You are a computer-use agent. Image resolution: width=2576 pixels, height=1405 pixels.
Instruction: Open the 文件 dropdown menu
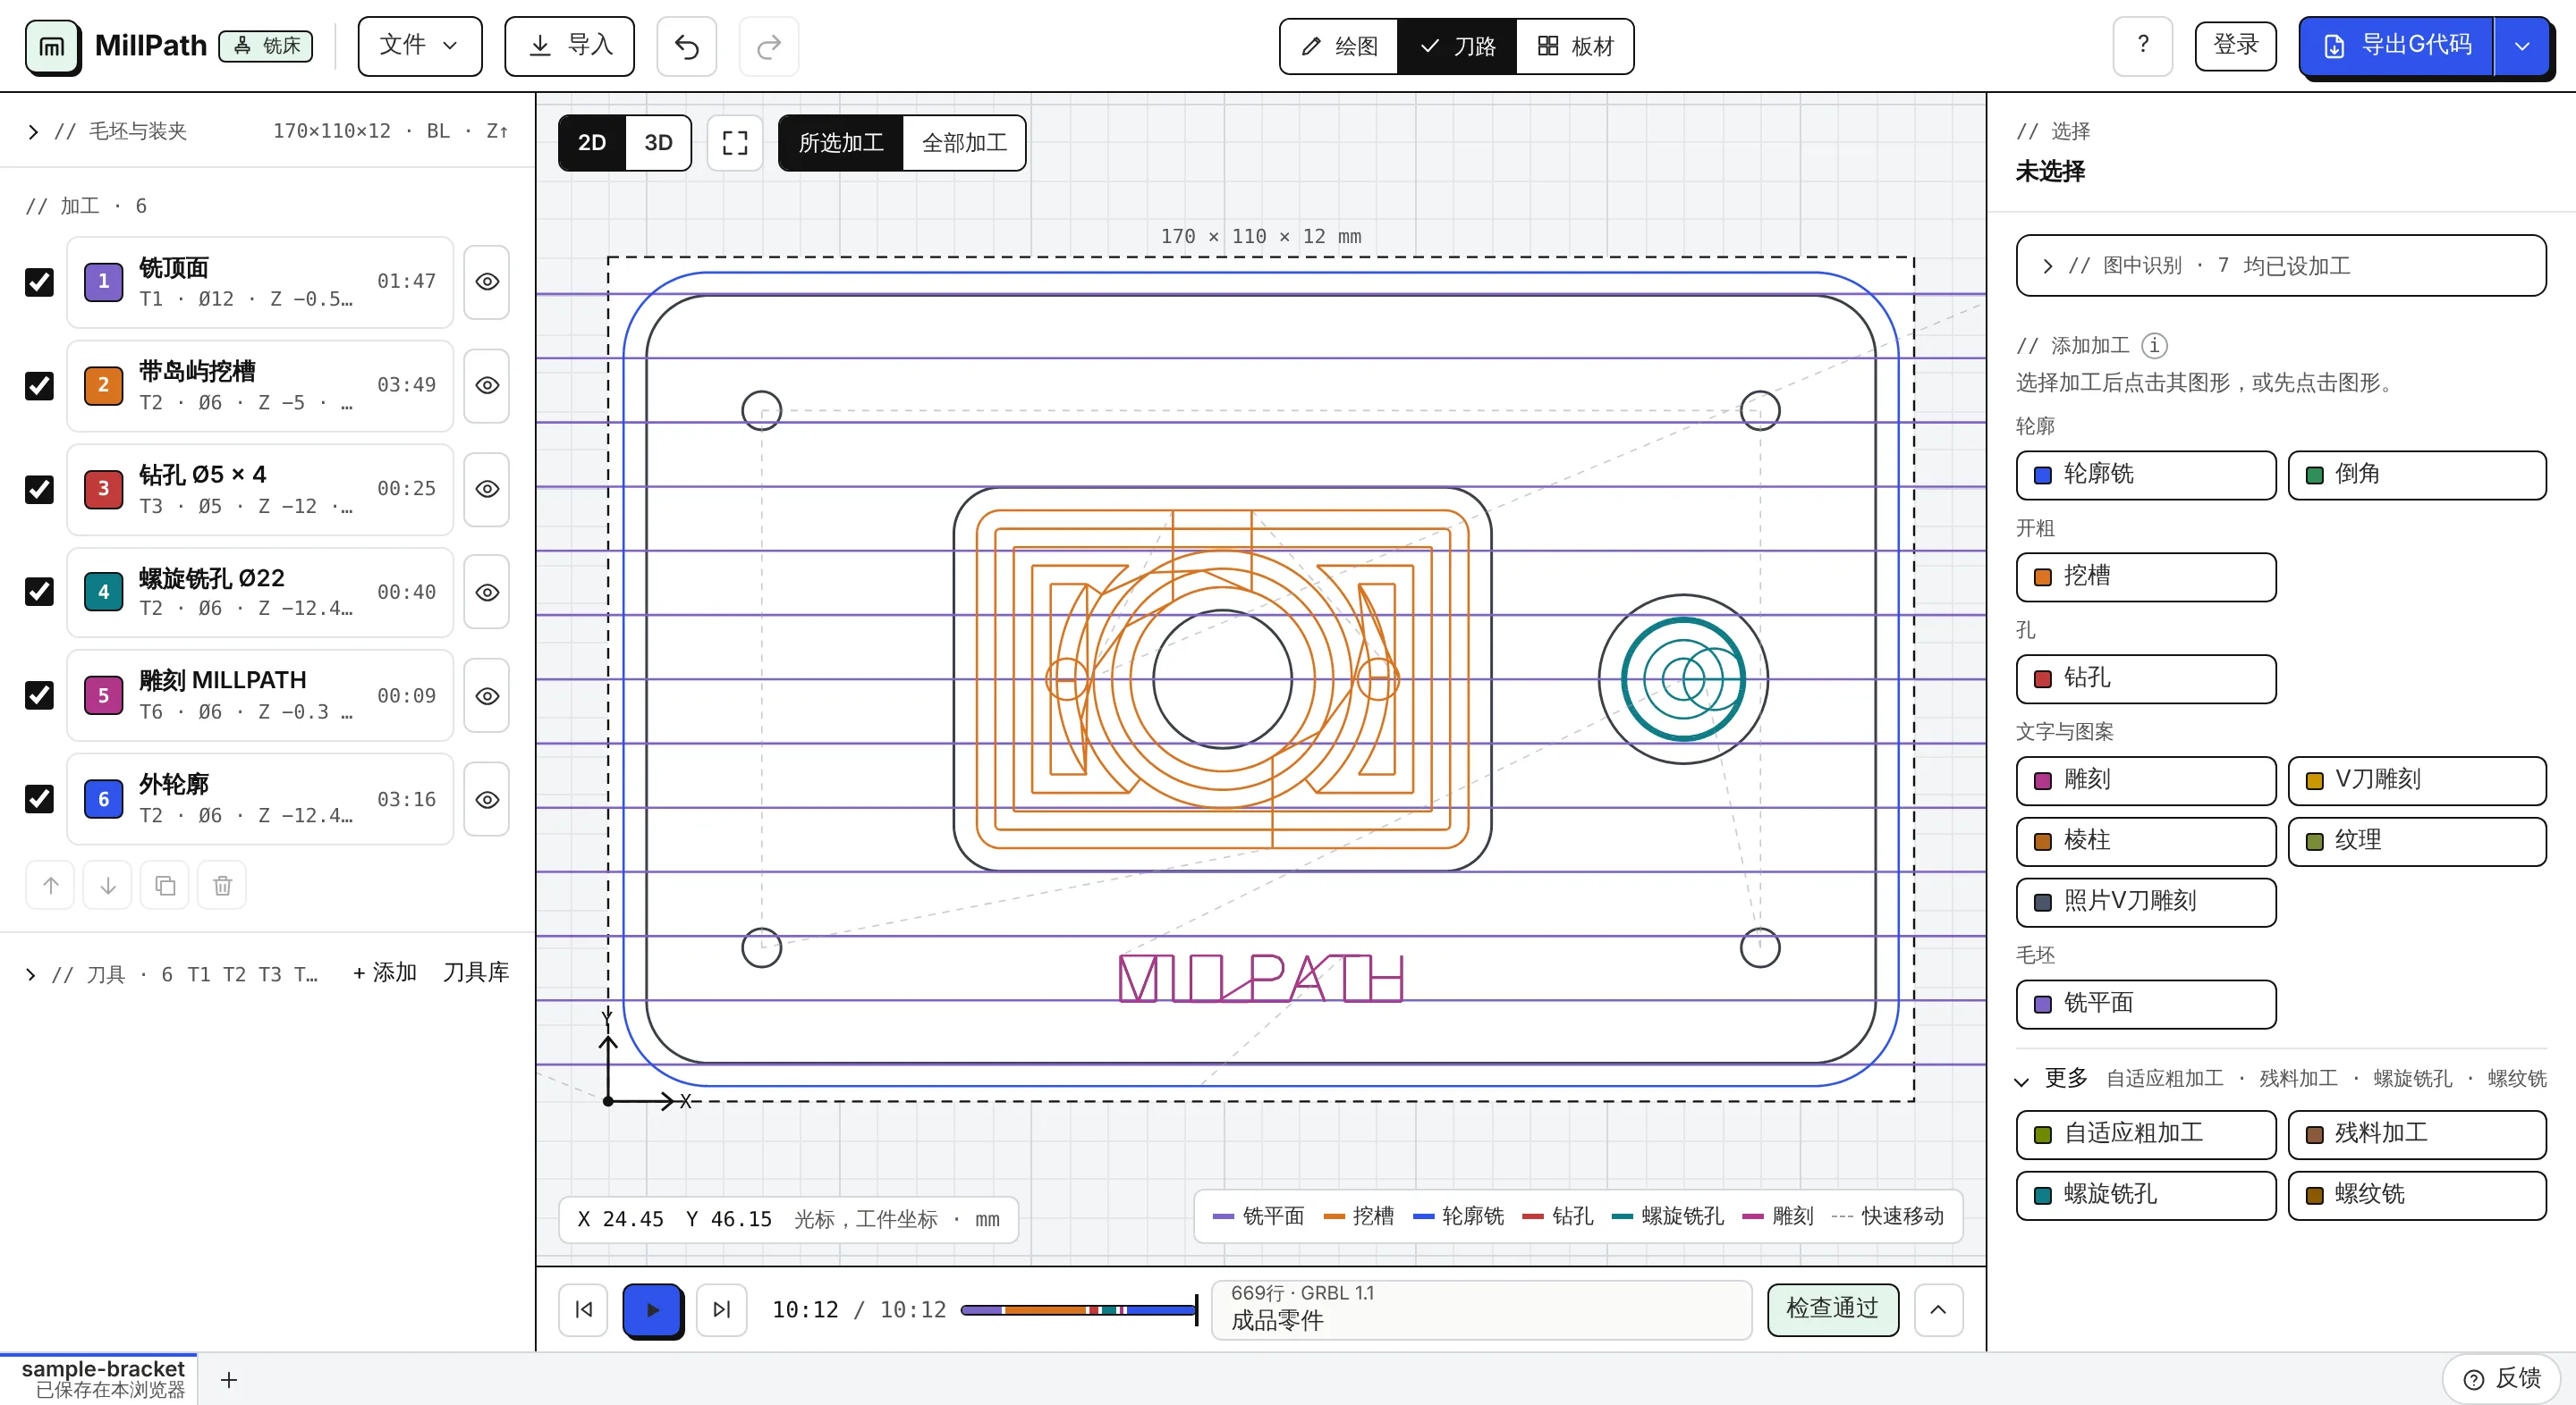click(x=420, y=46)
